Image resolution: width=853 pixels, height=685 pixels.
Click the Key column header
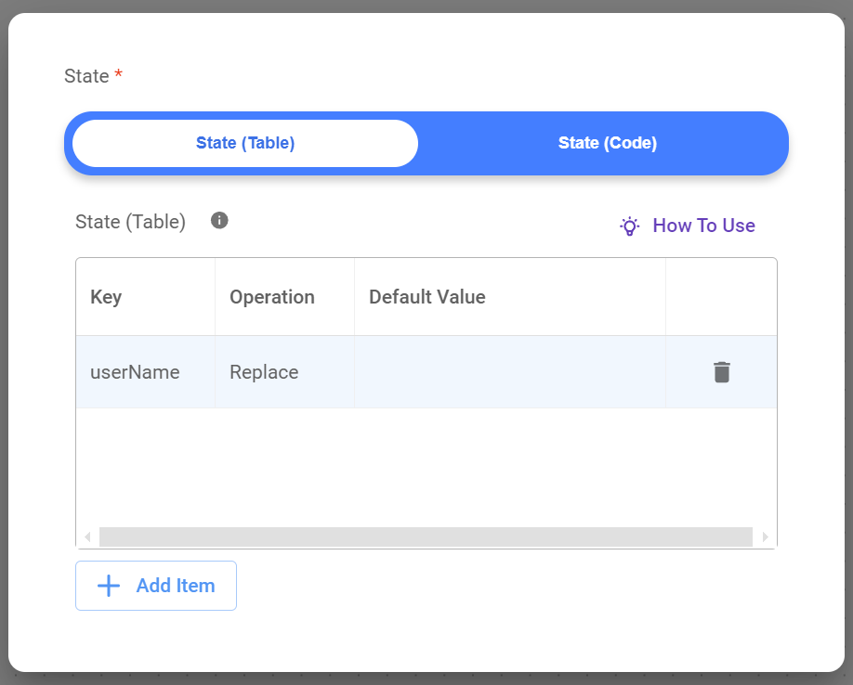pyautogui.click(x=106, y=297)
